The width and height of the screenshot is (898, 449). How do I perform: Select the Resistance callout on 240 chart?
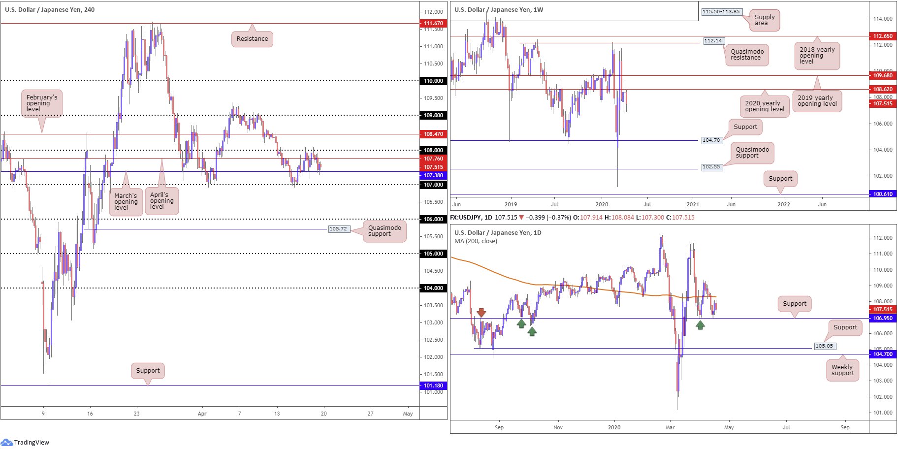click(x=252, y=39)
